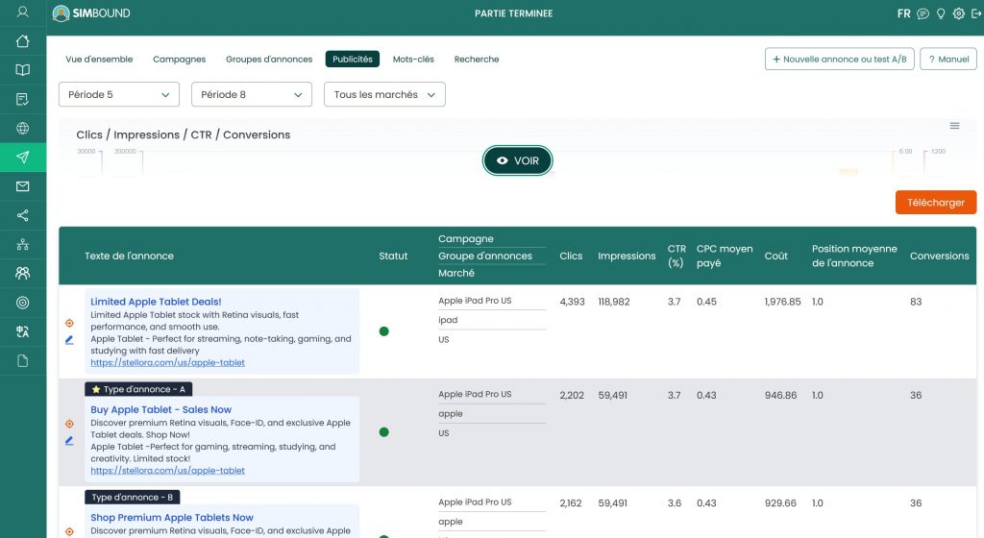Open the Période 8 dropdown
Image resolution: width=984 pixels, height=538 pixels.
click(x=252, y=94)
